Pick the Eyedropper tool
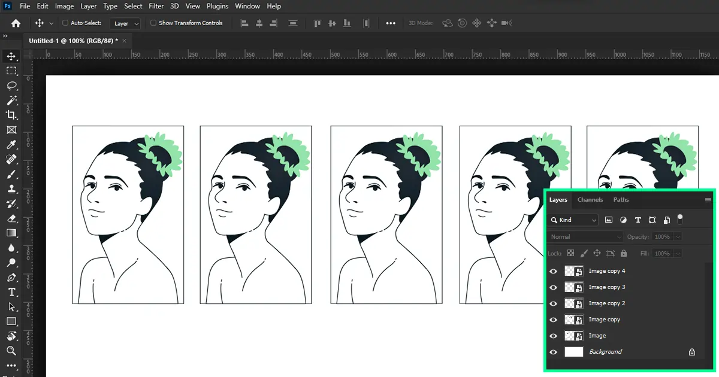The height and width of the screenshot is (377, 719). (11, 145)
